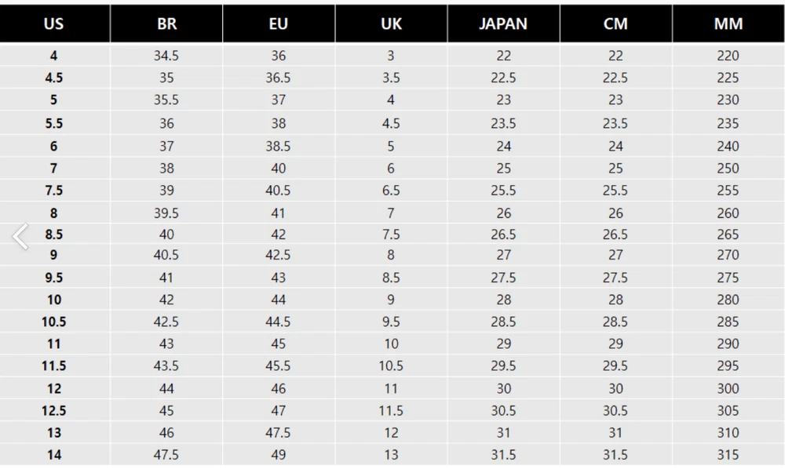Click BR value 34.5
The width and height of the screenshot is (785, 469).
[x=166, y=56]
